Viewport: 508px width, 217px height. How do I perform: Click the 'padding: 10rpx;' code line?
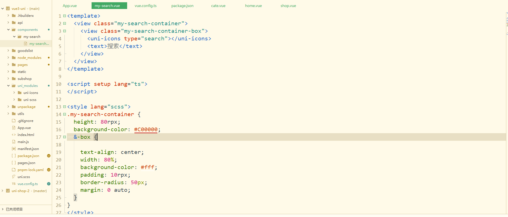click(105, 175)
